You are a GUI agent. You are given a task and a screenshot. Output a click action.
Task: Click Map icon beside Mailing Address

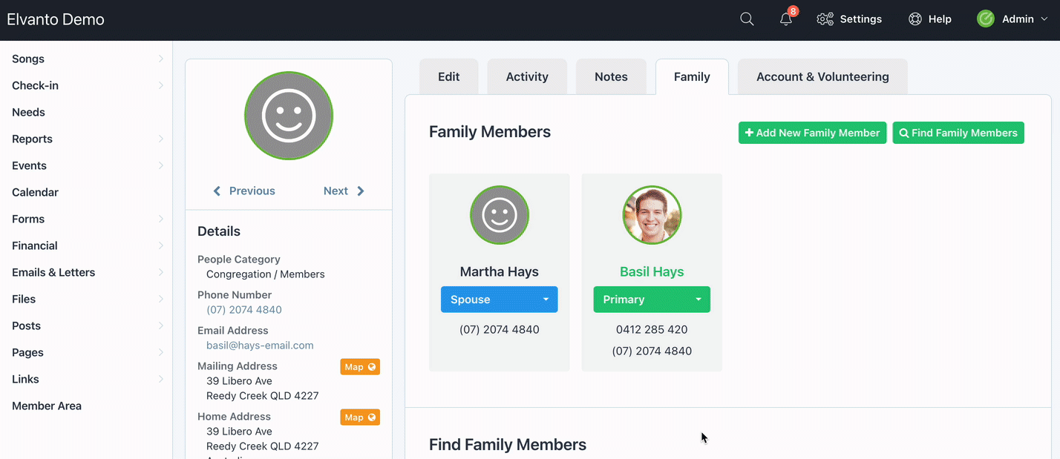click(x=360, y=367)
